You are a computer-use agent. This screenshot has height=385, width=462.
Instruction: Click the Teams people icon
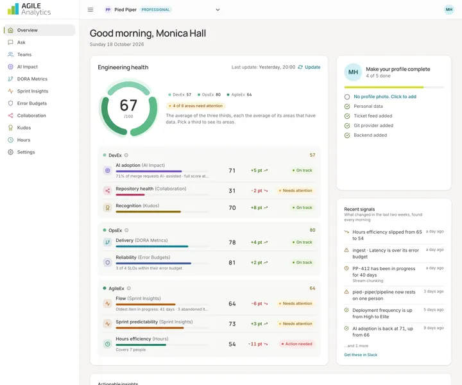(11, 55)
